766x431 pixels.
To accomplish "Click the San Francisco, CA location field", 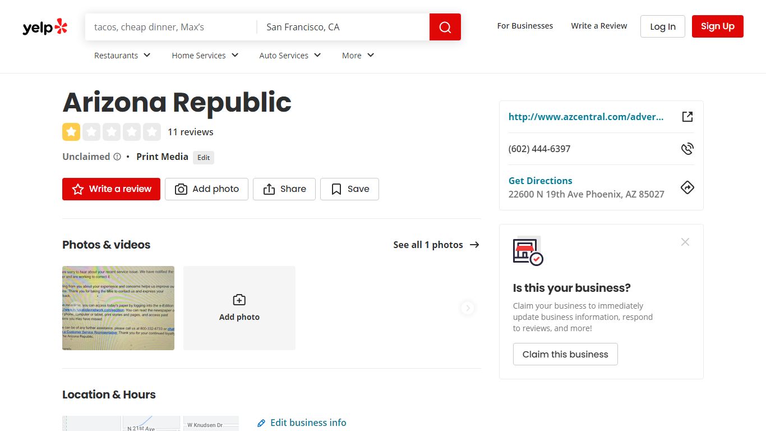I will pos(343,27).
